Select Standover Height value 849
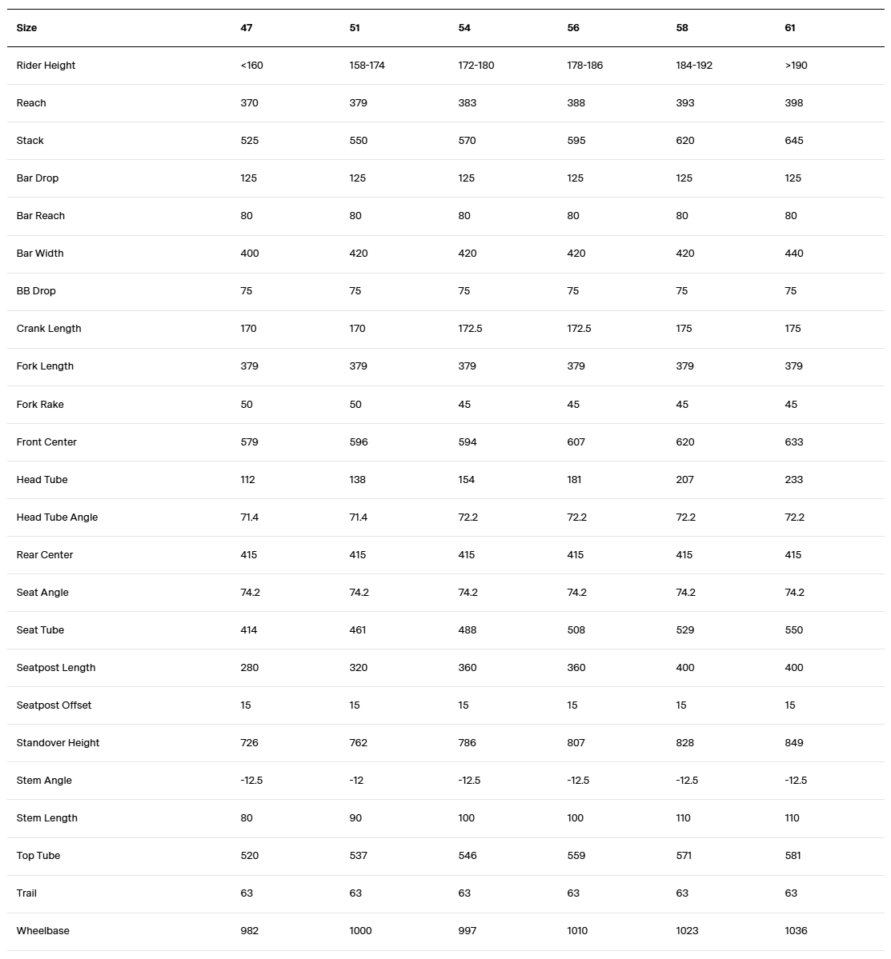This screenshot has height=959, width=891. point(793,743)
